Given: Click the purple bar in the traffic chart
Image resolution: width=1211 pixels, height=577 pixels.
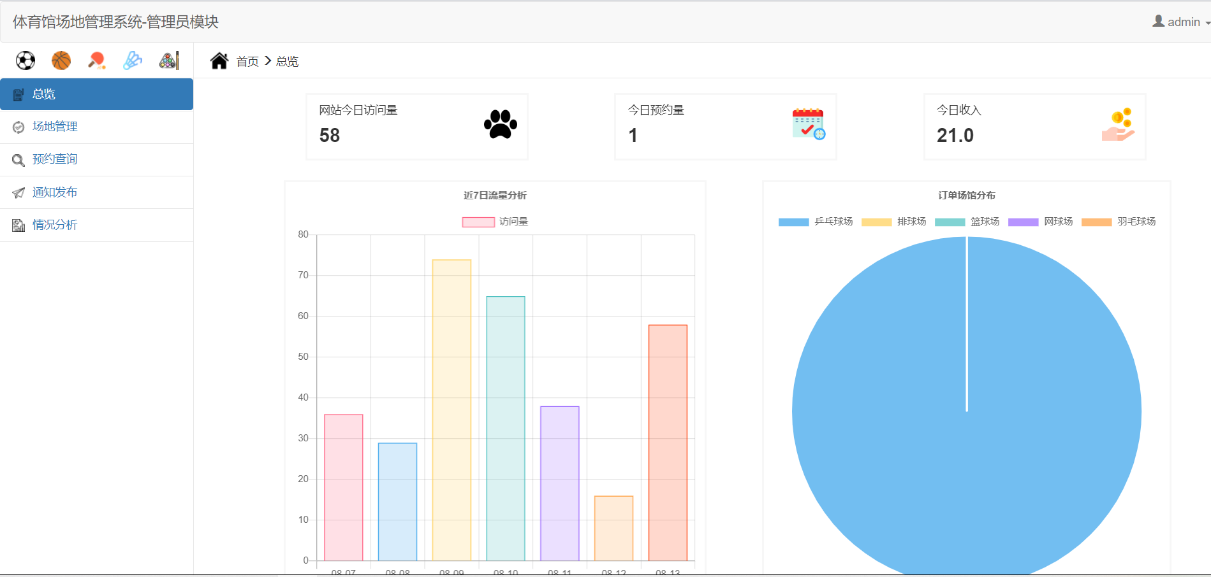Looking at the screenshot, I should 560,483.
